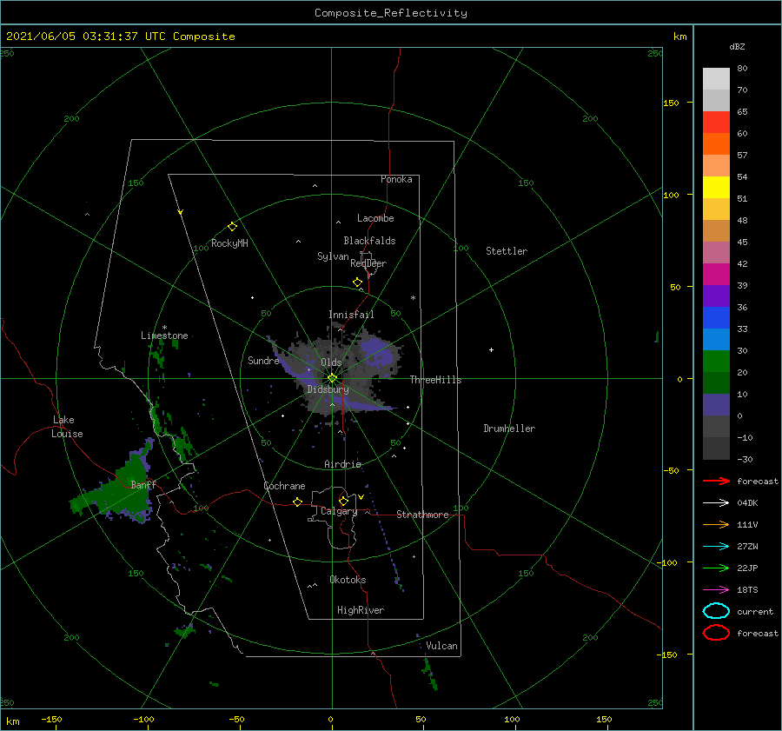Click the Limestone label
The height and width of the screenshot is (731, 782).
[164, 336]
